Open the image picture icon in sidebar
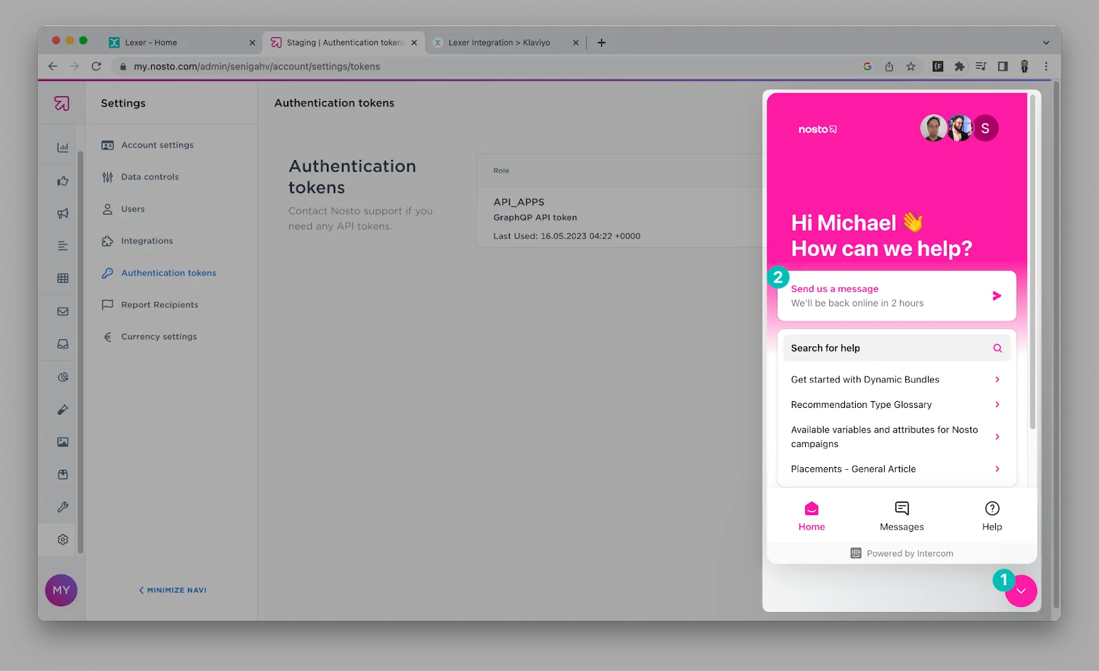Viewport: 1099px width, 671px height. tap(63, 442)
